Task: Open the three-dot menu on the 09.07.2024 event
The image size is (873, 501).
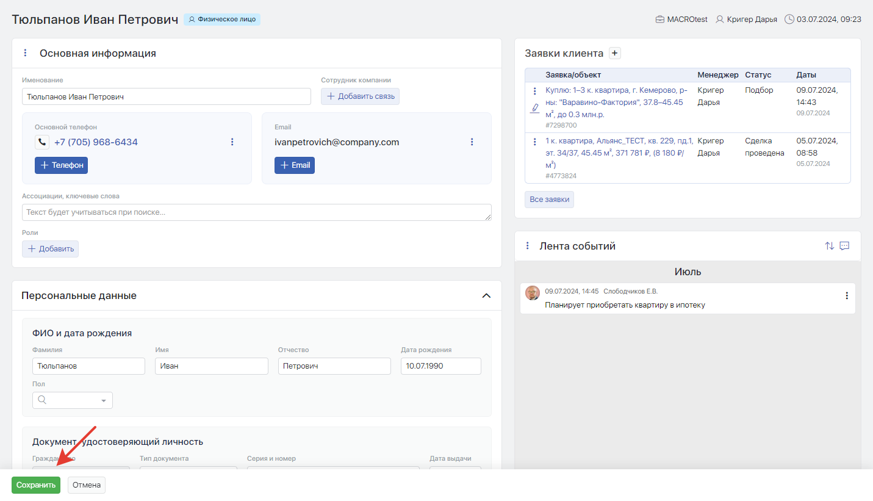Action: [x=846, y=296]
